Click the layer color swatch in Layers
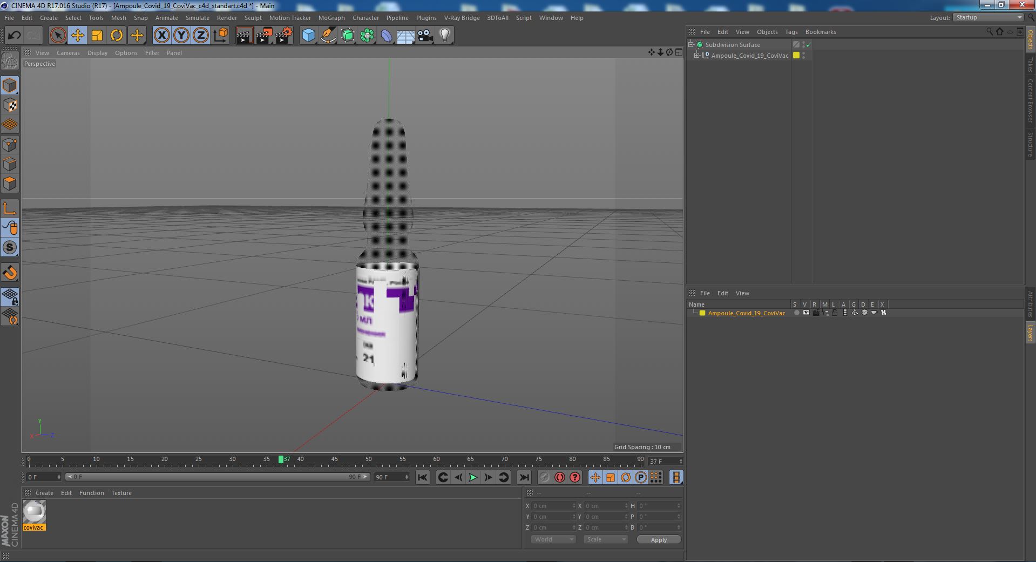This screenshot has width=1036, height=562. coord(702,313)
